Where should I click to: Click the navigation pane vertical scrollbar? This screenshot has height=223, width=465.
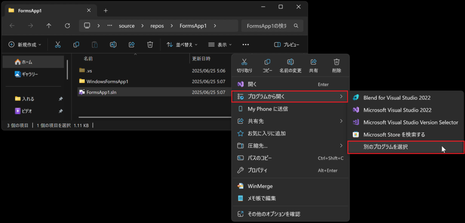point(67,70)
